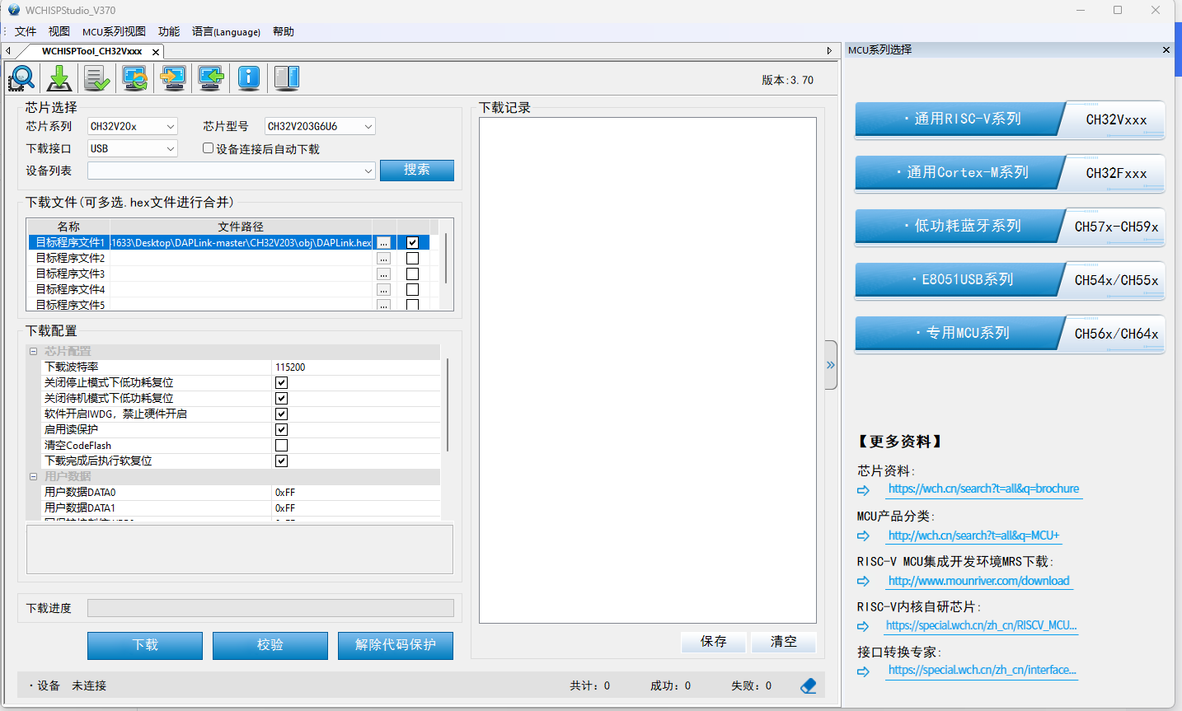Select 通用Cortex-M系列 CH32Fxxx
This screenshot has height=711, width=1182.
[x=1010, y=173]
